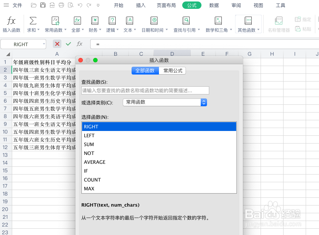The width and height of the screenshot is (319, 235).
Task: Open Print Preview from quick access toolbar
Action: [70, 5]
